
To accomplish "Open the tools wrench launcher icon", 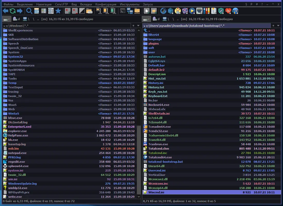I will (235, 11).
